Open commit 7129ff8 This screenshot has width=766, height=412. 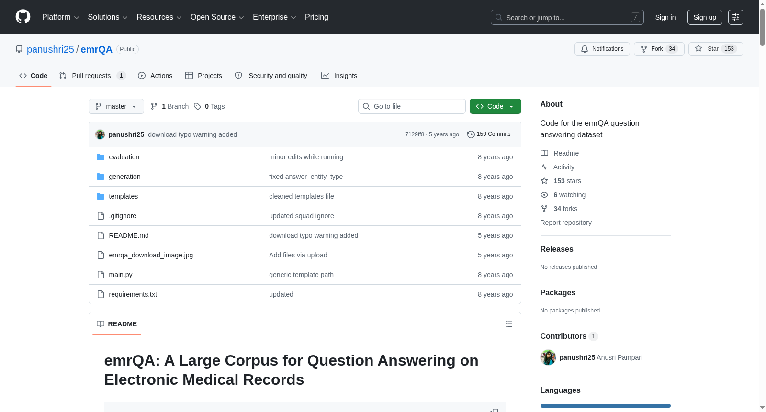click(415, 134)
